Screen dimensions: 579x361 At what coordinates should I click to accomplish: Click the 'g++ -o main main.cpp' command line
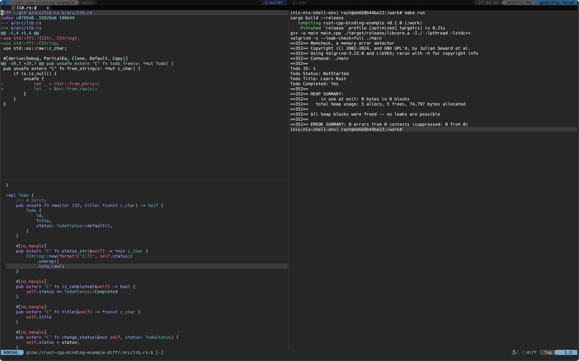point(381,33)
